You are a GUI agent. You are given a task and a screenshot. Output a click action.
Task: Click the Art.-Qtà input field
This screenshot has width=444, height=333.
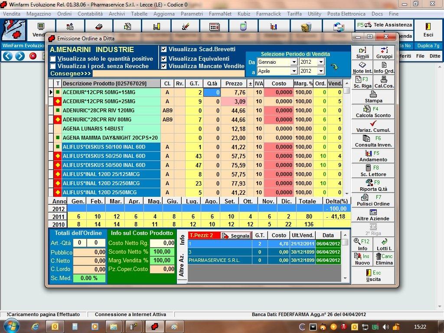pyautogui.click(x=79, y=243)
